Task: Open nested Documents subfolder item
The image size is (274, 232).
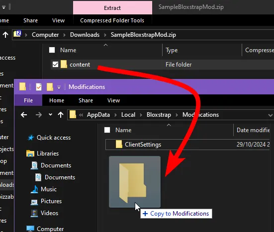Action: (x=60, y=177)
